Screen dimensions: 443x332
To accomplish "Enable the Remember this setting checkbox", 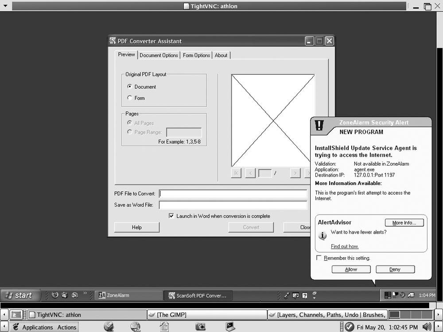I will (318, 258).
